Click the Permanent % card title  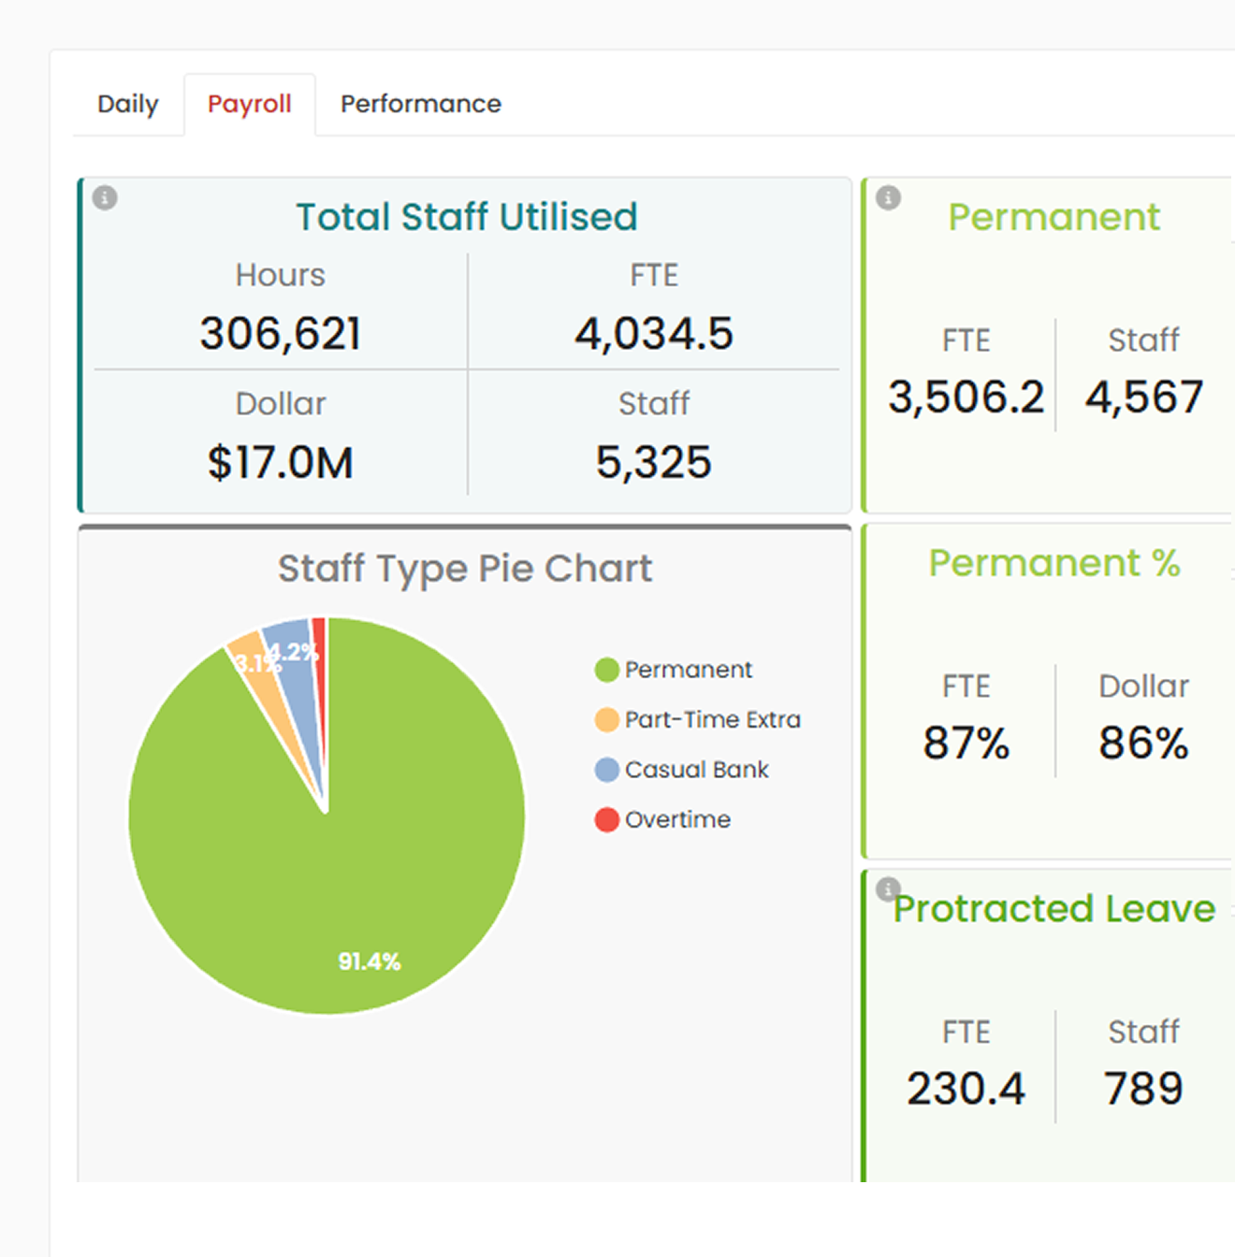click(x=1054, y=563)
